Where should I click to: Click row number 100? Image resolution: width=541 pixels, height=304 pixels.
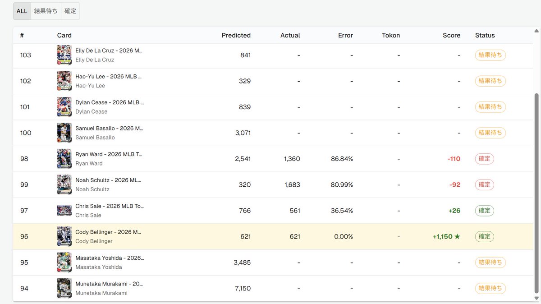pos(26,133)
